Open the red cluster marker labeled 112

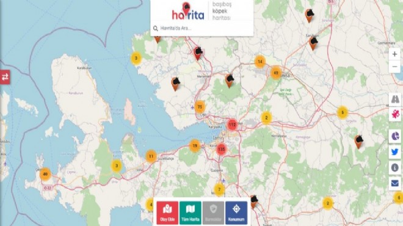coord(233,125)
